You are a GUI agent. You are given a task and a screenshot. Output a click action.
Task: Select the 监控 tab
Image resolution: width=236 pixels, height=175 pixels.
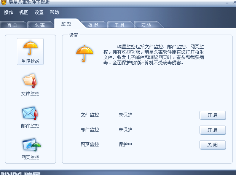pos(66,24)
